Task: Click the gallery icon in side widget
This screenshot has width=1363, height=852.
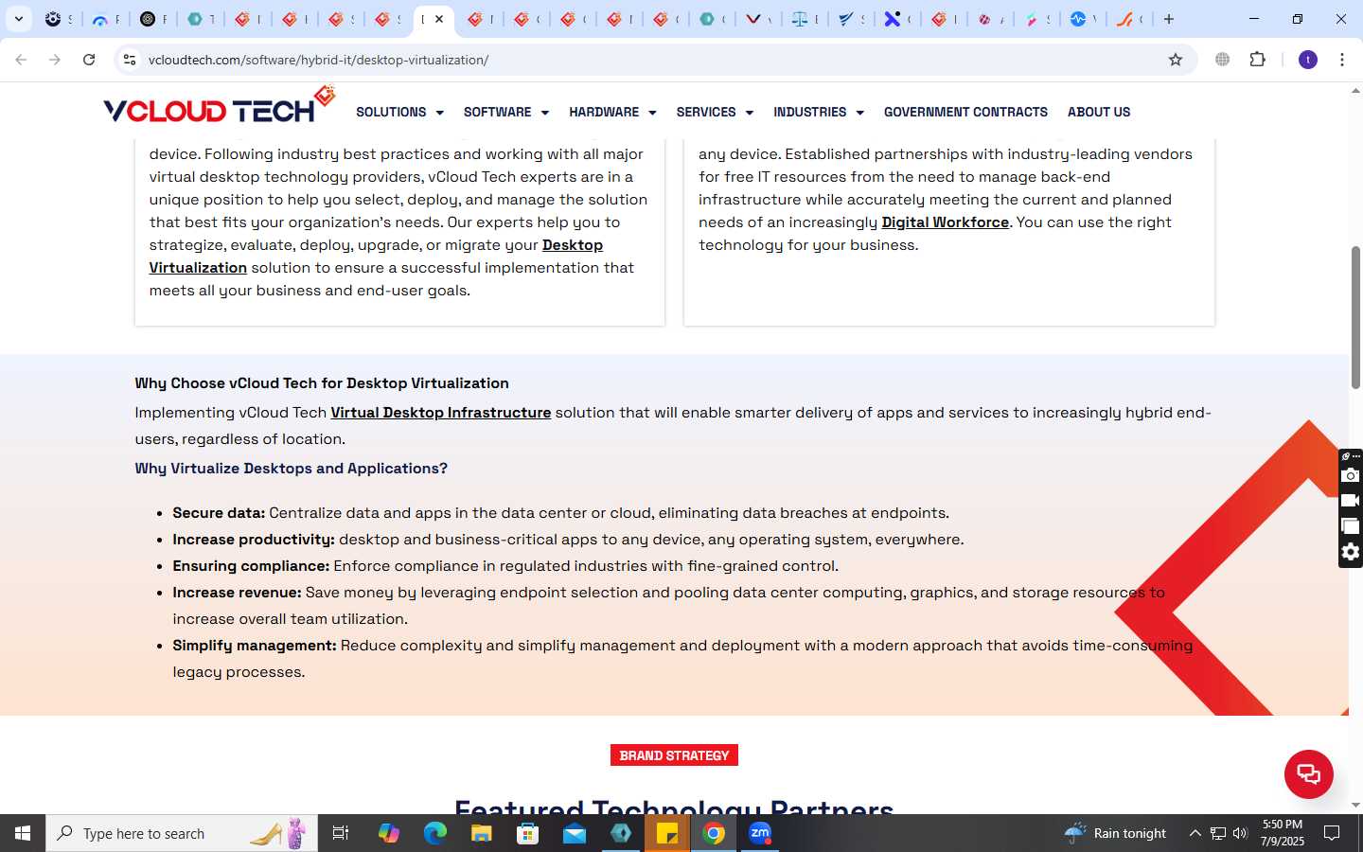Action: (1351, 526)
